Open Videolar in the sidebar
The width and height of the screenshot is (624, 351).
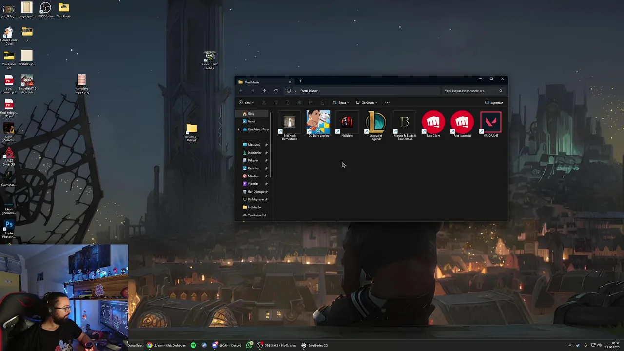coord(253,184)
